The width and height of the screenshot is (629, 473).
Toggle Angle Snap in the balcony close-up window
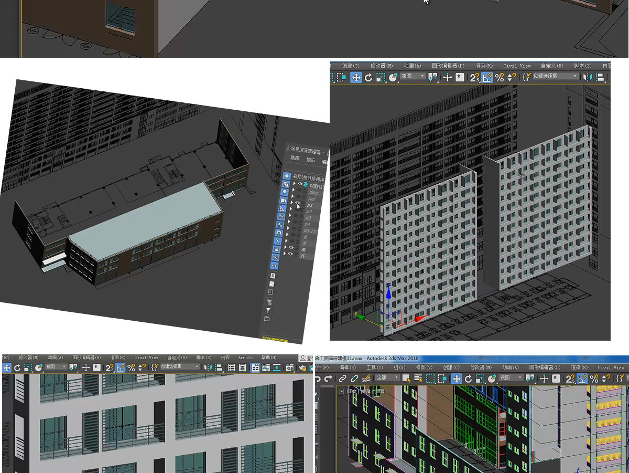click(121, 367)
